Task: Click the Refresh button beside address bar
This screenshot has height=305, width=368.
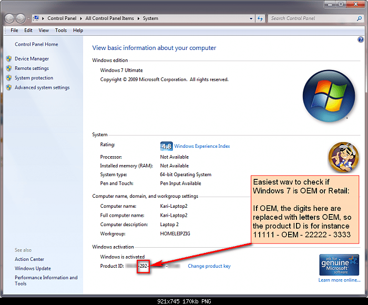Action: point(260,18)
